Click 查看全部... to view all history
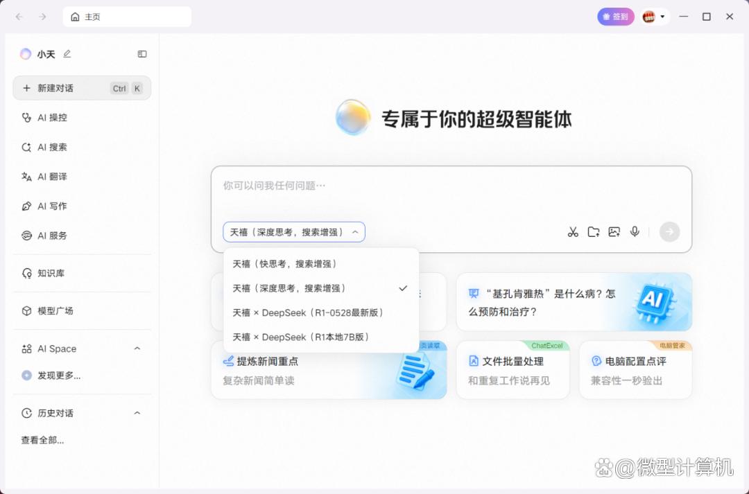The width and height of the screenshot is (749, 494). 42,440
